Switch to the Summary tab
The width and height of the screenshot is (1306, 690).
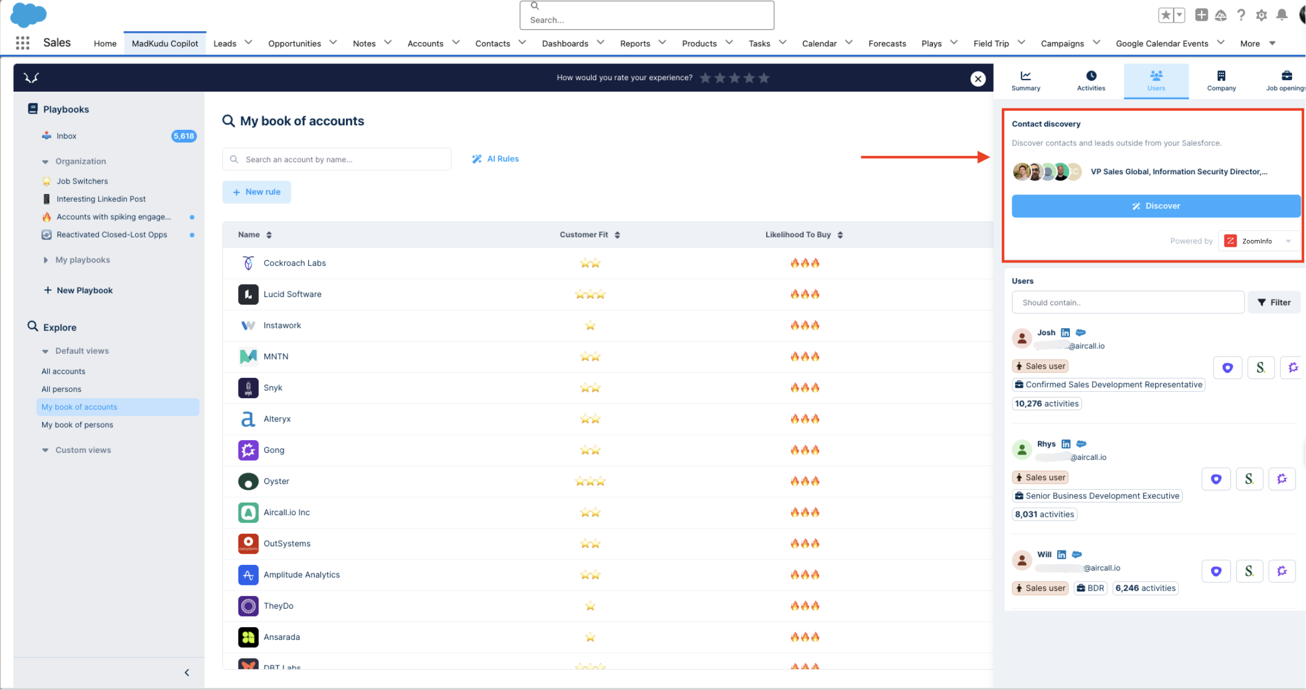[1026, 81]
